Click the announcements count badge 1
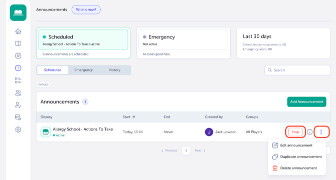Viewport: 336px width, 180px height. (85, 102)
